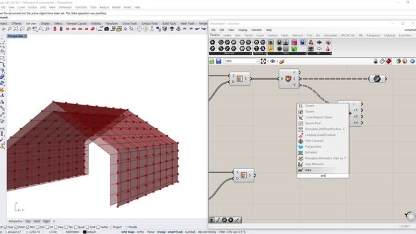This screenshot has width=416, height=234.
Task: Expand the Util group panel arrow
Action: pyautogui.click(x=330, y=53)
